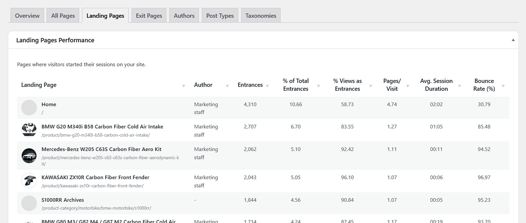Sort by Bounce Rate (%) arrow
Viewport: 526px width, 223px height.
(x=503, y=86)
